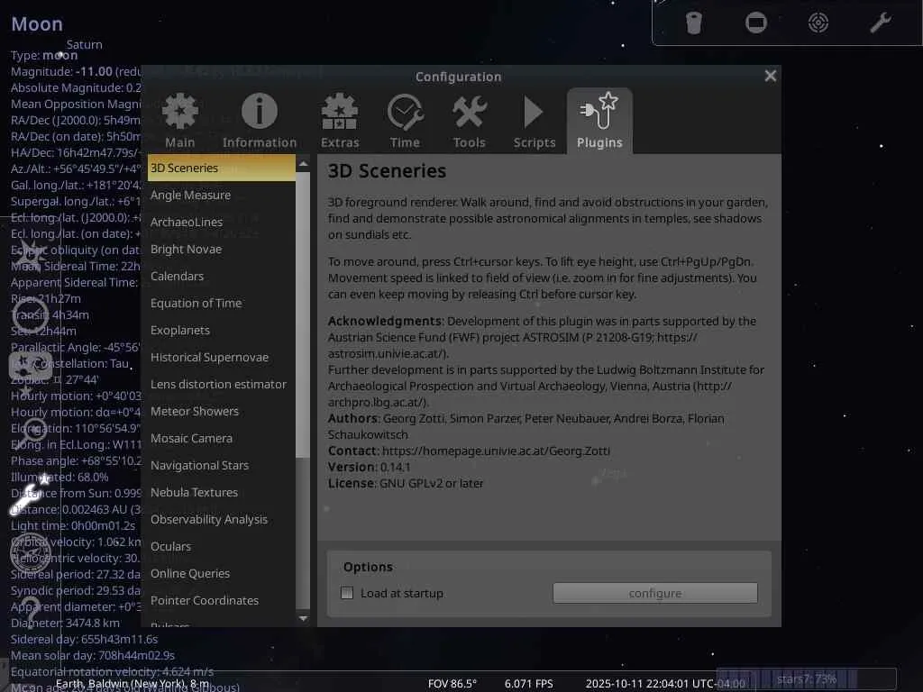Choose ArchaeoLines from the plugin list
Viewport: 923px width, 692px height.
(222, 223)
